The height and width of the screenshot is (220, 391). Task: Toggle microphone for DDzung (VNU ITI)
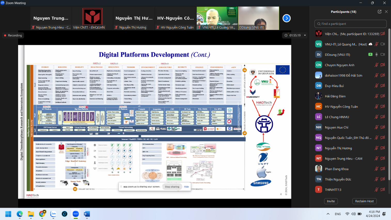(x=377, y=54)
